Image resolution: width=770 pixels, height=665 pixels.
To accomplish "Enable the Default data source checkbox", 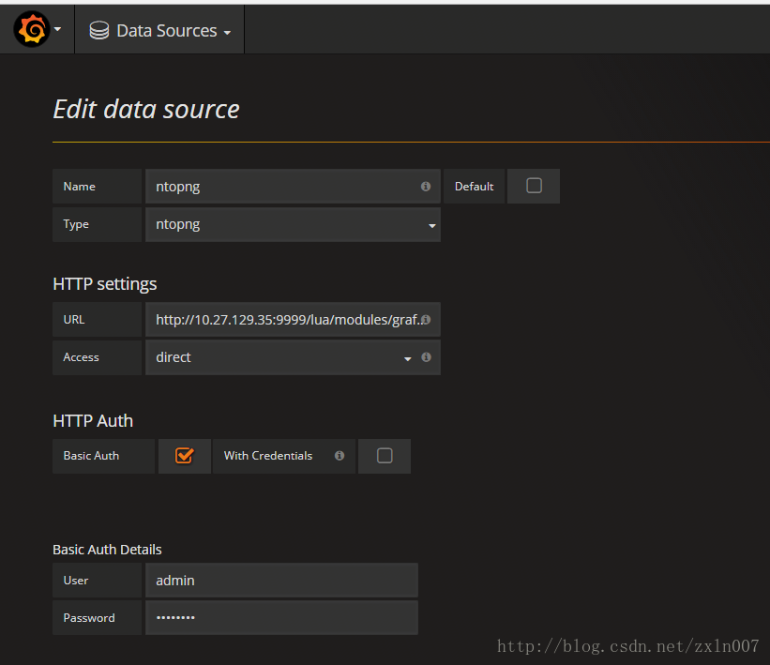I will tap(534, 186).
